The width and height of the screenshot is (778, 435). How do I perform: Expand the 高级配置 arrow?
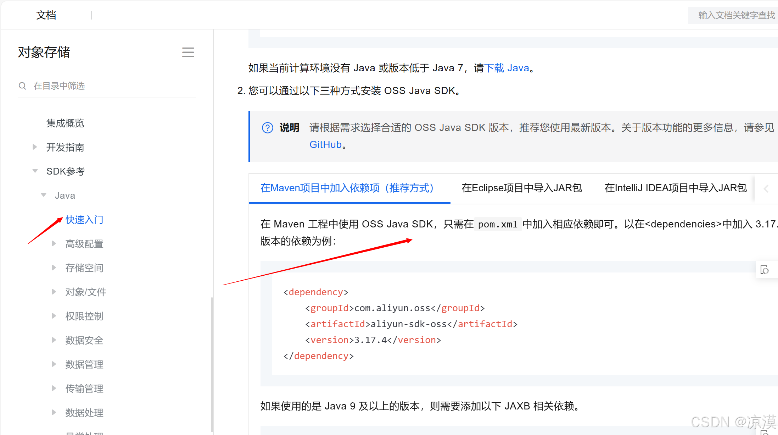coord(54,243)
